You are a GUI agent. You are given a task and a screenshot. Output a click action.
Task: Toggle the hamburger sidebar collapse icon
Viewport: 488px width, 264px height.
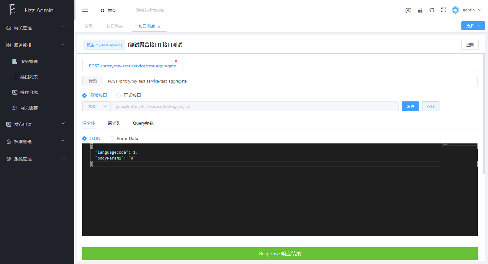(x=85, y=10)
